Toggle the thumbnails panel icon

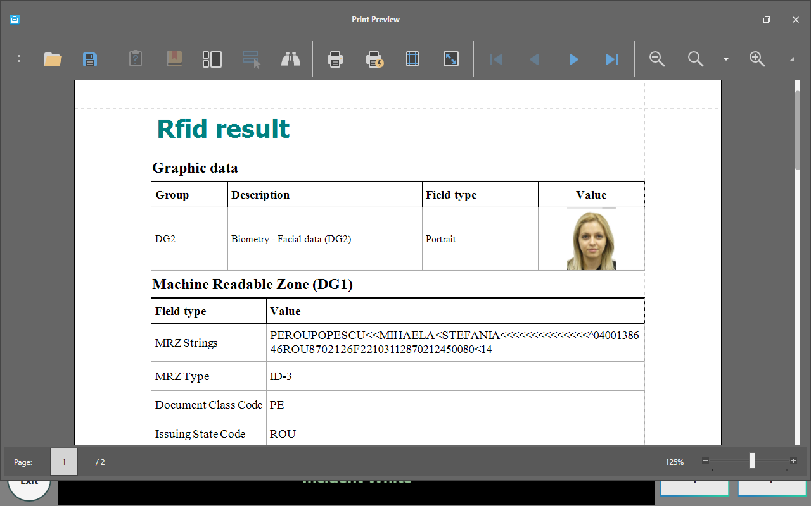(212, 59)
